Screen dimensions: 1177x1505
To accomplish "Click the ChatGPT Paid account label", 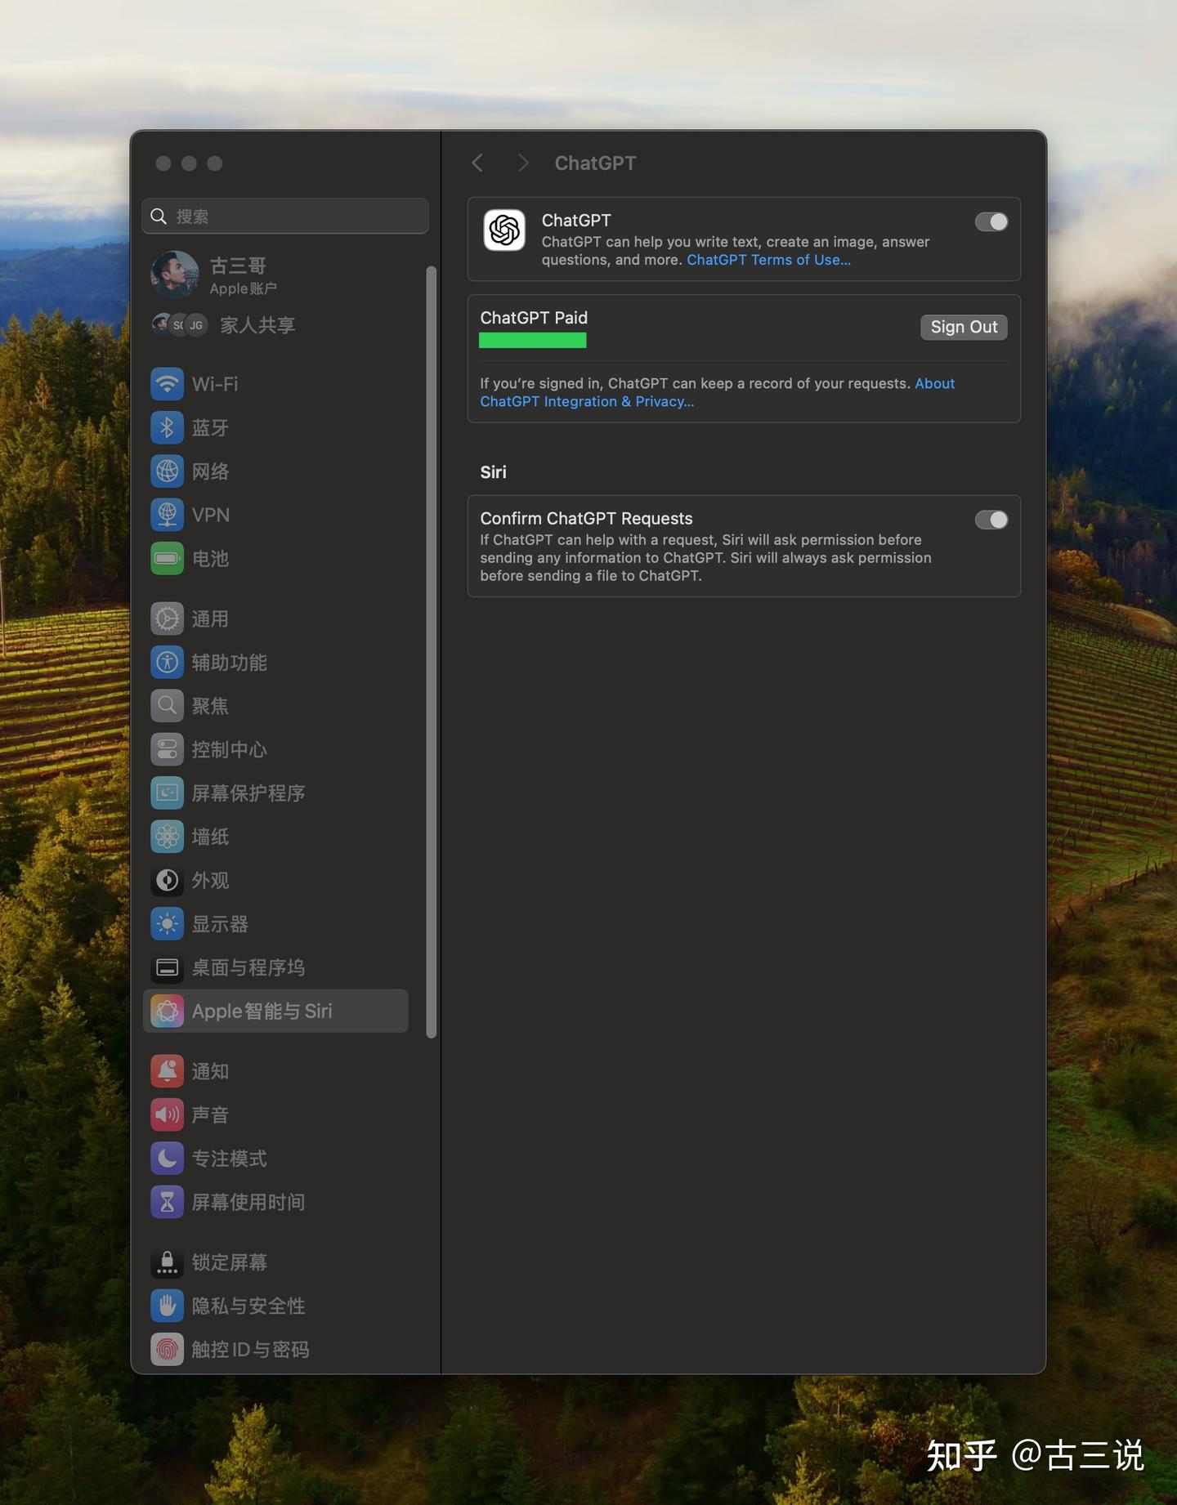I will (534, 318).
